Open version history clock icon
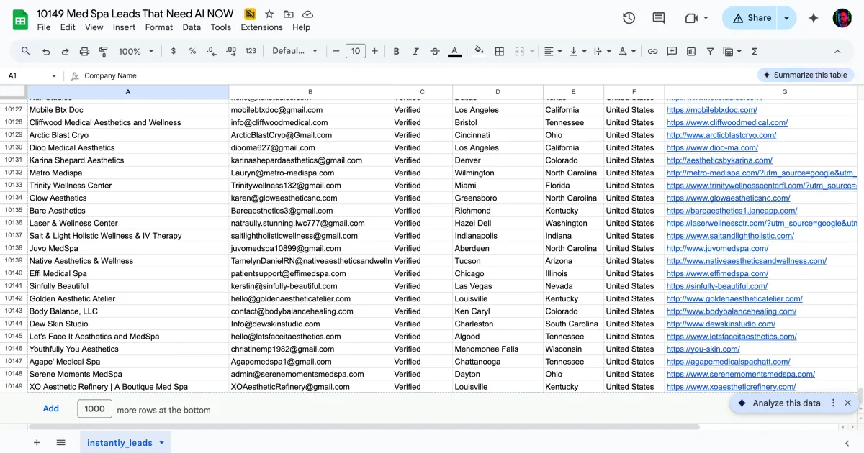Image resolution: width=864 pixels, height=453 pixels. [629, 18]
